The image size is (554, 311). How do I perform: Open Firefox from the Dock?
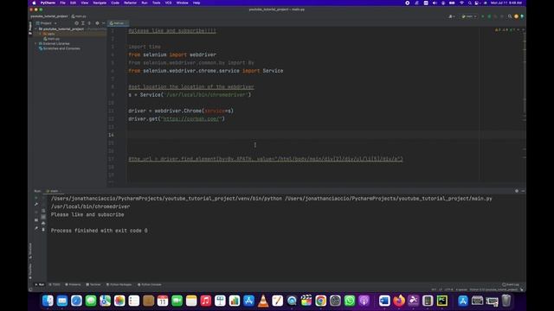[399, 301]
